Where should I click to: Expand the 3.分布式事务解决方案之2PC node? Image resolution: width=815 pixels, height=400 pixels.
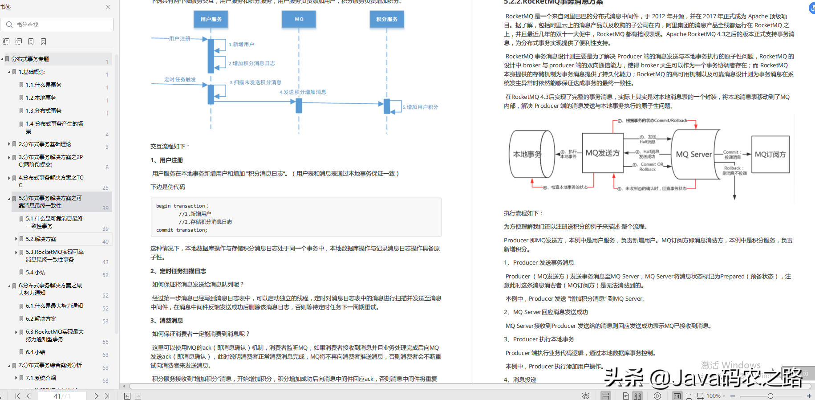[x=9, y=157]
